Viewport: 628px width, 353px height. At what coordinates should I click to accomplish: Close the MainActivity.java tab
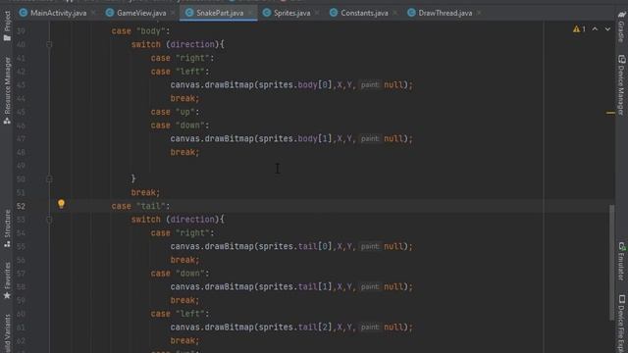point(93,13)
